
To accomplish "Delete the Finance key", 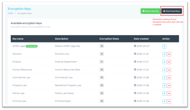I will 169,62.
